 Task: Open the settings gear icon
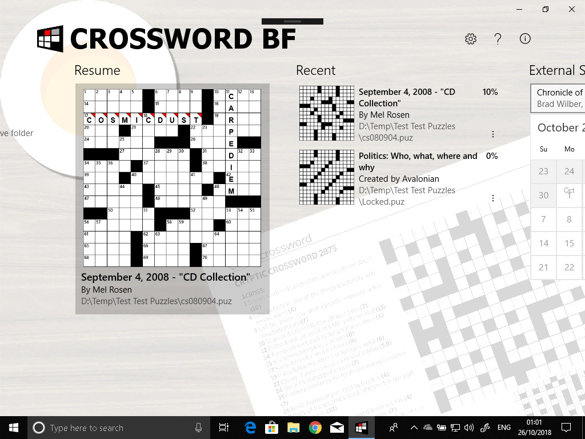[x=471, y=39]
